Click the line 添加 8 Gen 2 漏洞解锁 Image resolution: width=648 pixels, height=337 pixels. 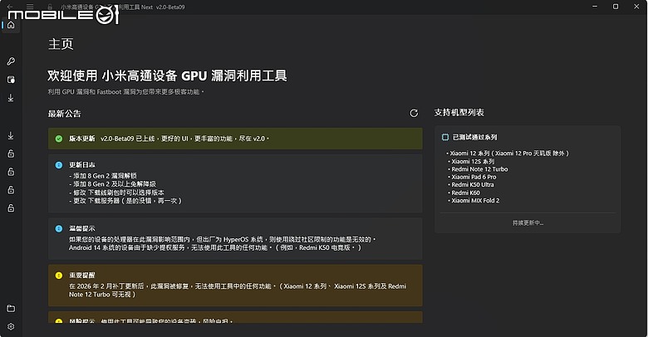pos(103,176)
